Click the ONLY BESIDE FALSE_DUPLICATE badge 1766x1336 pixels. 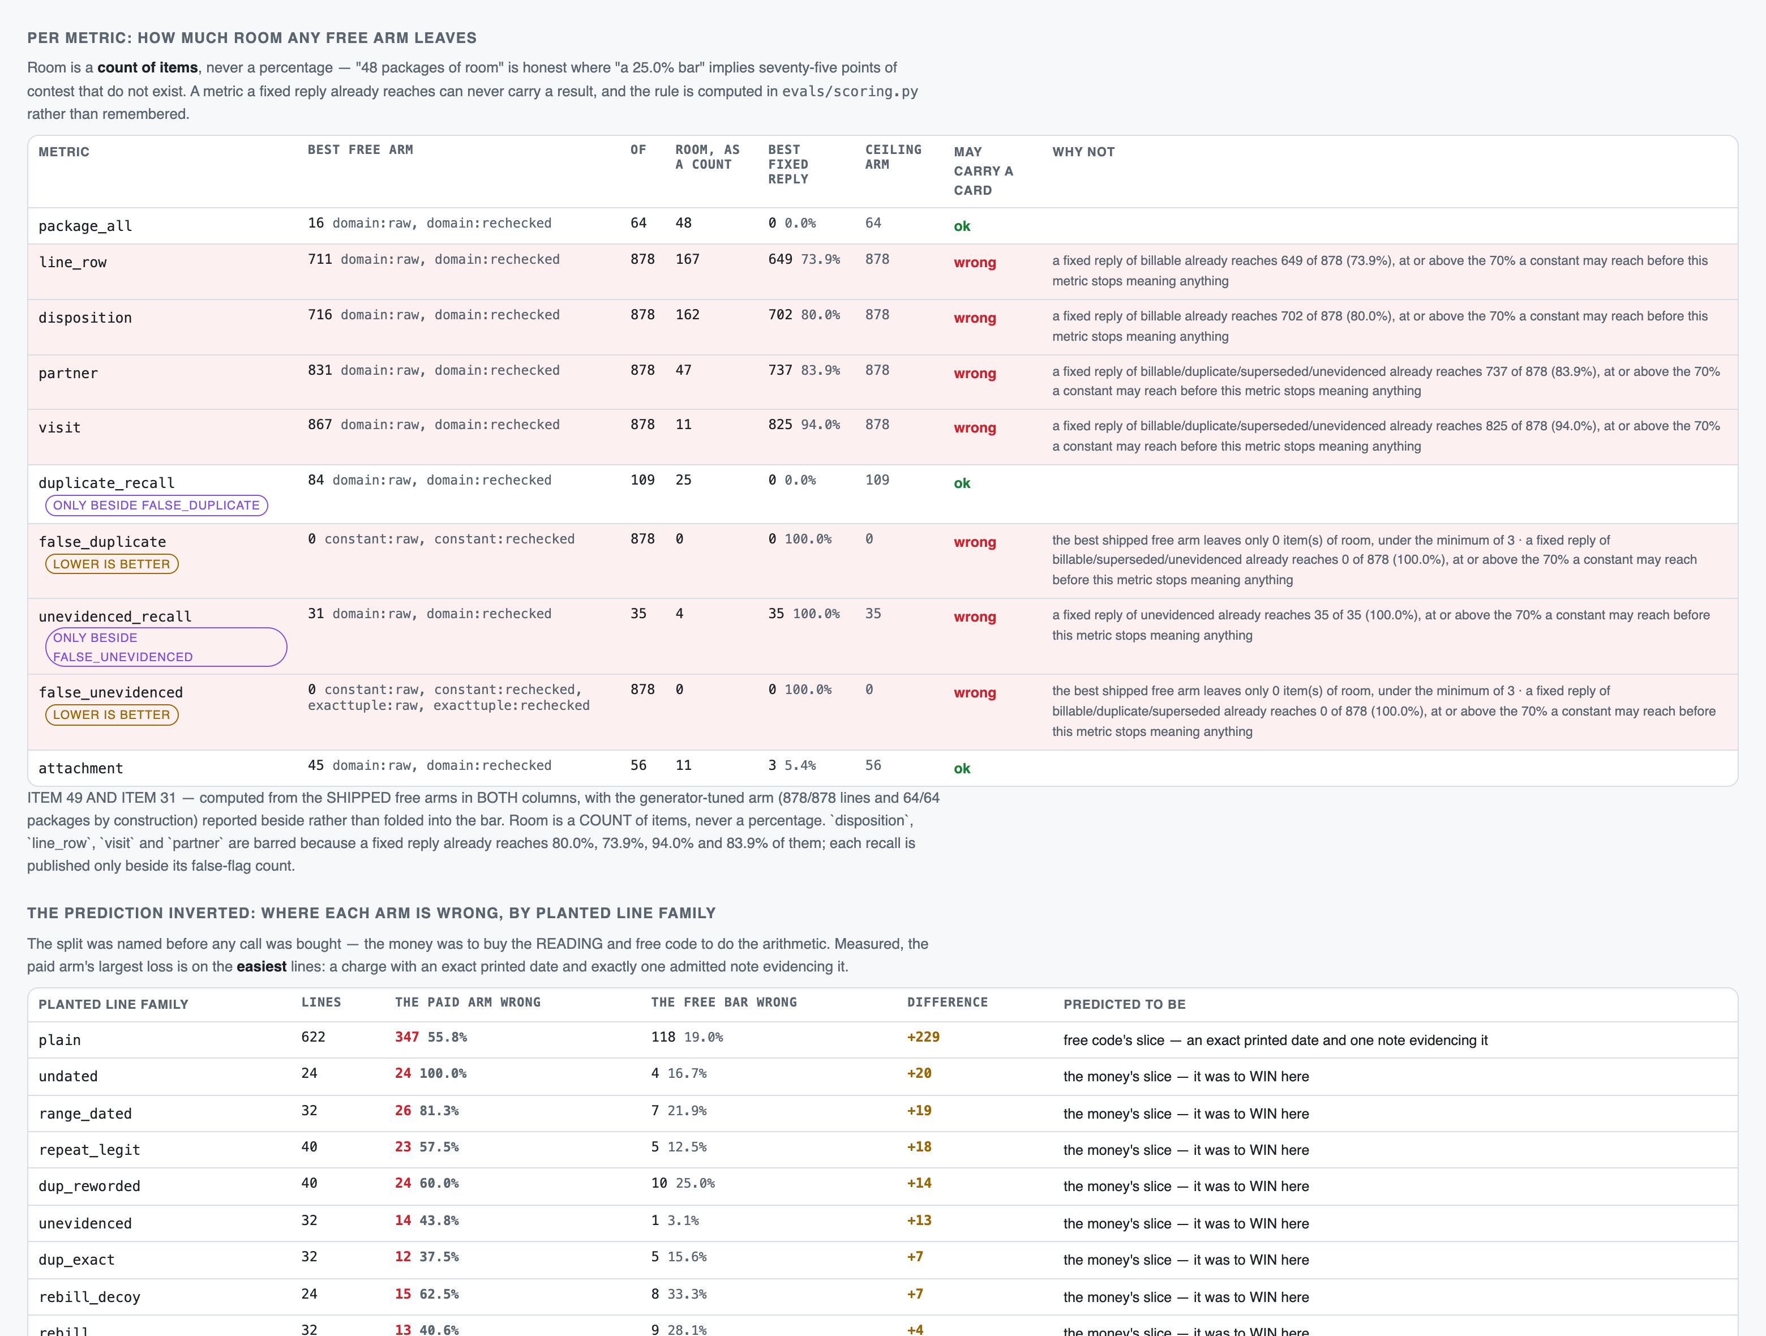click(x=156, y=506)
